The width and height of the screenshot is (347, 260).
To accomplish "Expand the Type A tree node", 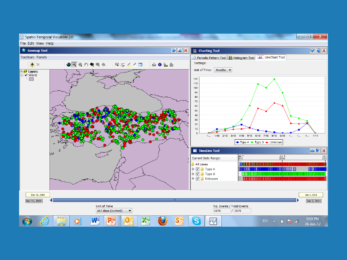I will (193, 169).
